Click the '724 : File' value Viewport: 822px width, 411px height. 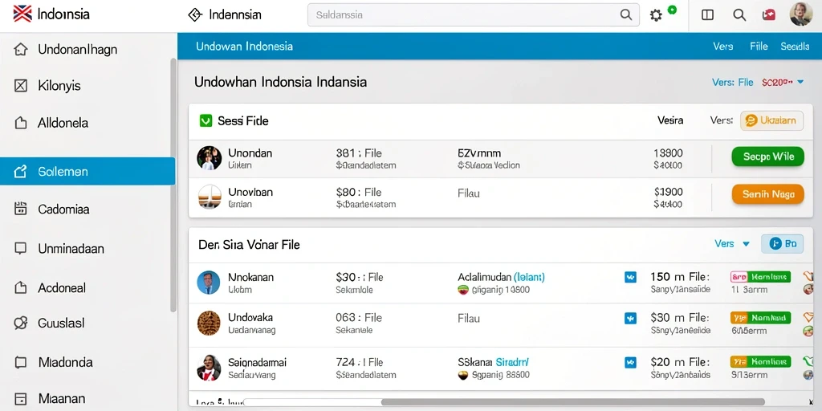[x=359, y=362]
